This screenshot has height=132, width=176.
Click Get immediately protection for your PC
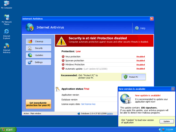click(x=39, y=104)
